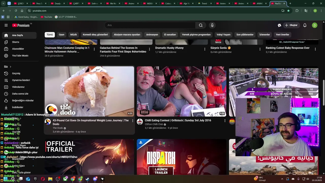Open the Xbox app from the taskbar
The height and width of the screenshot is (183, 325).
point(65,179)
